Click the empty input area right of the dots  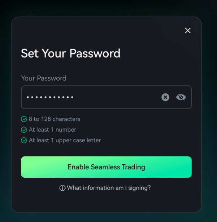coord(116,97)
